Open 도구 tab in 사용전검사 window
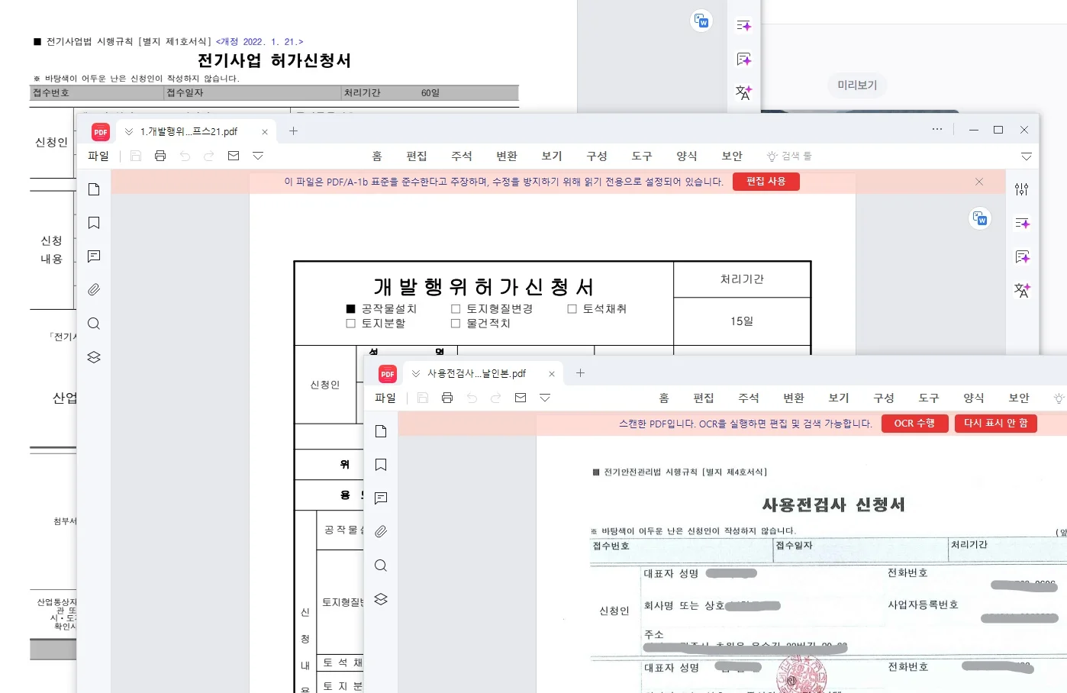The height and width of the screenshot is (693, 1067). coord(929,398)
